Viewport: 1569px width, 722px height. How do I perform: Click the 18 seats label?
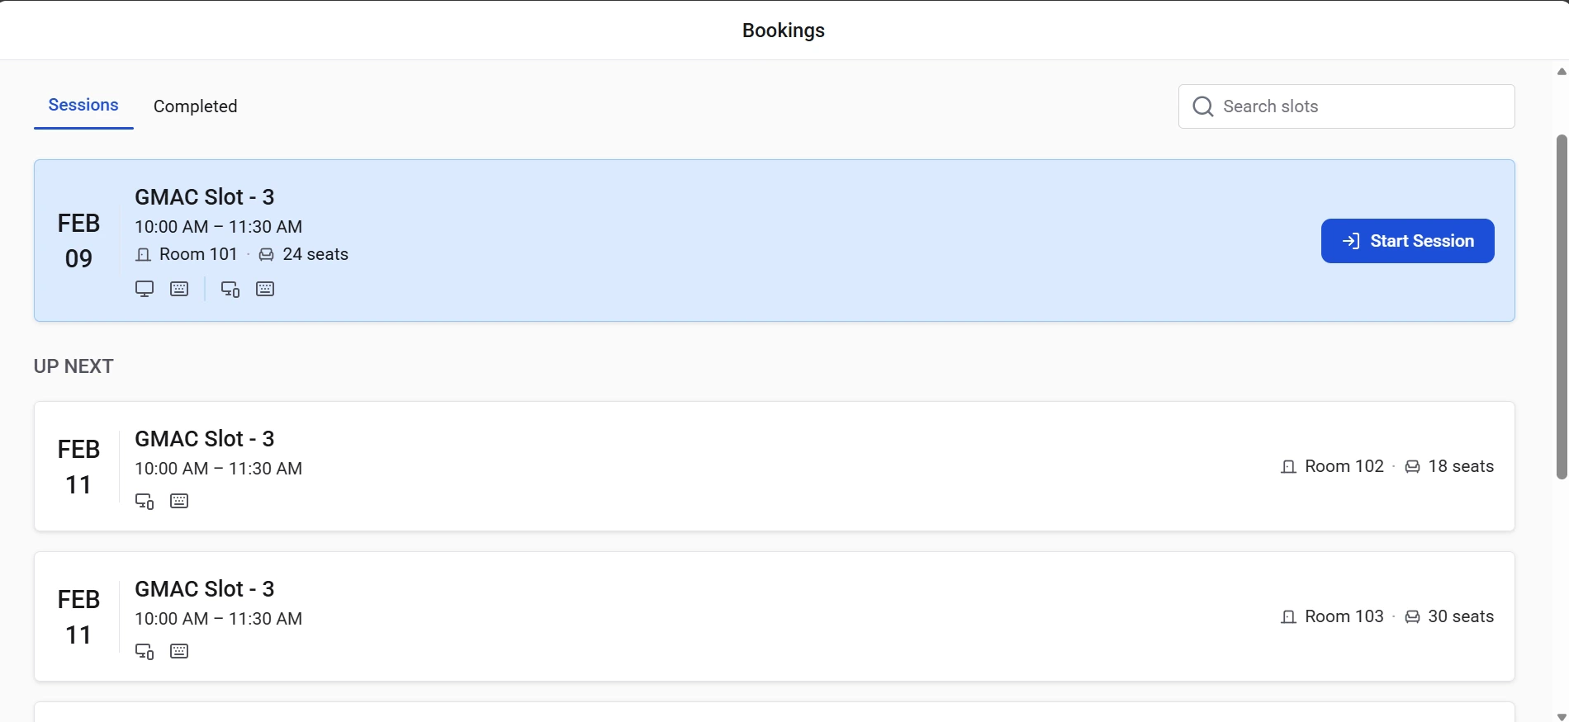[1461, 466]
